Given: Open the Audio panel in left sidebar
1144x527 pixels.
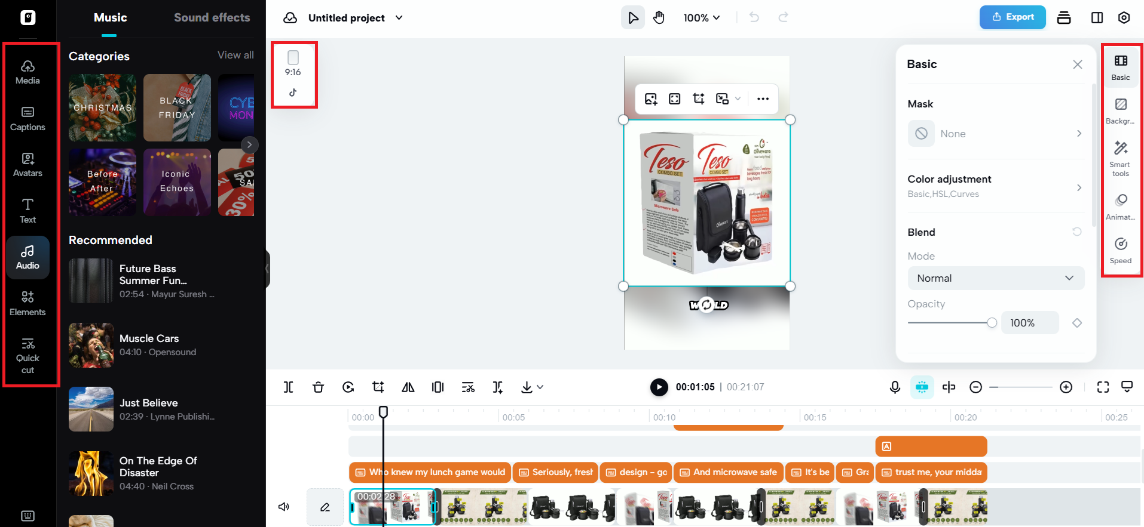Looking at the screenshot, I should pyautogui.click(x=27, y=257).
